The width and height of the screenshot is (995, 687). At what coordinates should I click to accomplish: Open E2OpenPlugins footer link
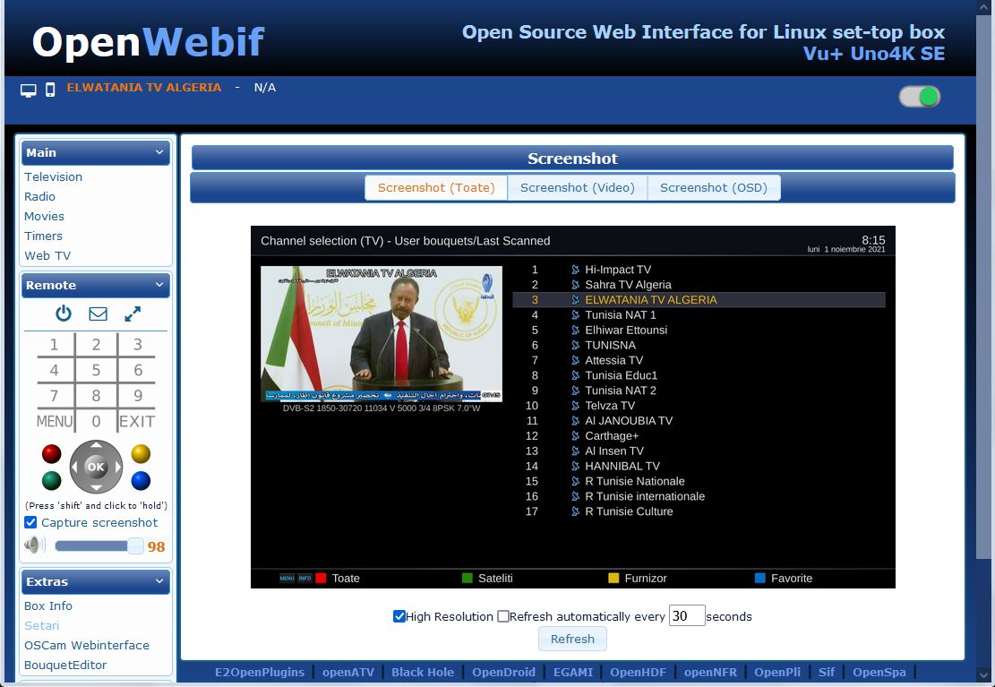pos(260,672)
